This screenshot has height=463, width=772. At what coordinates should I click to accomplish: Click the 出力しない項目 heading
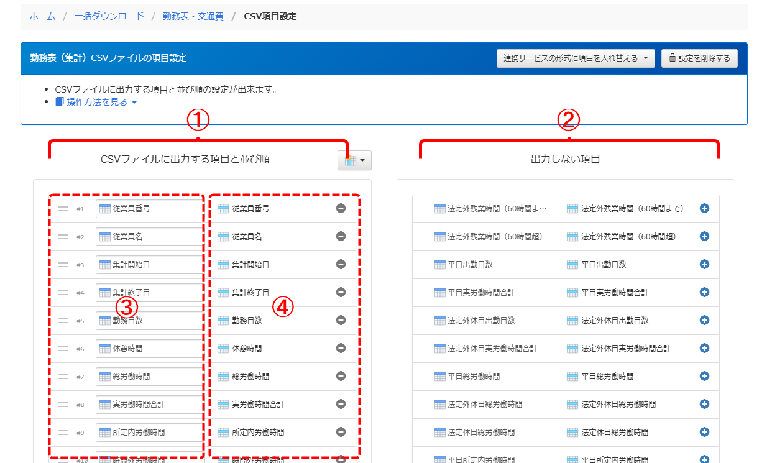[x=566, y=159]
